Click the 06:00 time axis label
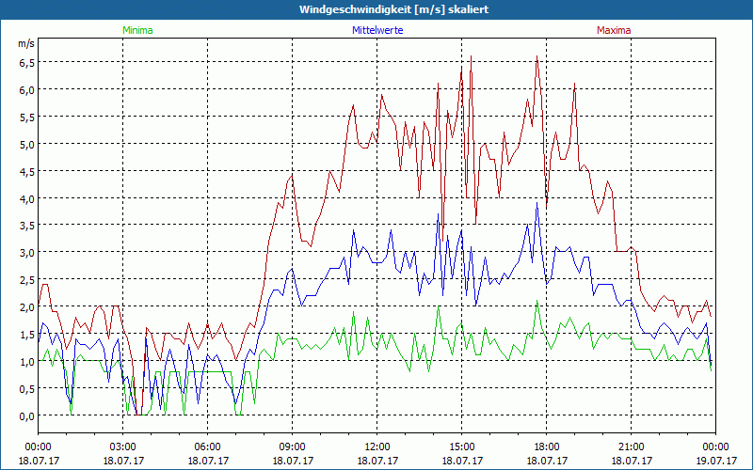This screenshot has height=470, width=753. click(x=207, y=447)
